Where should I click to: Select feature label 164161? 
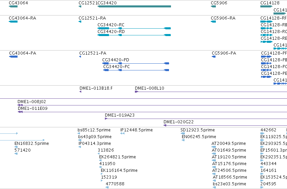point(268,171)
